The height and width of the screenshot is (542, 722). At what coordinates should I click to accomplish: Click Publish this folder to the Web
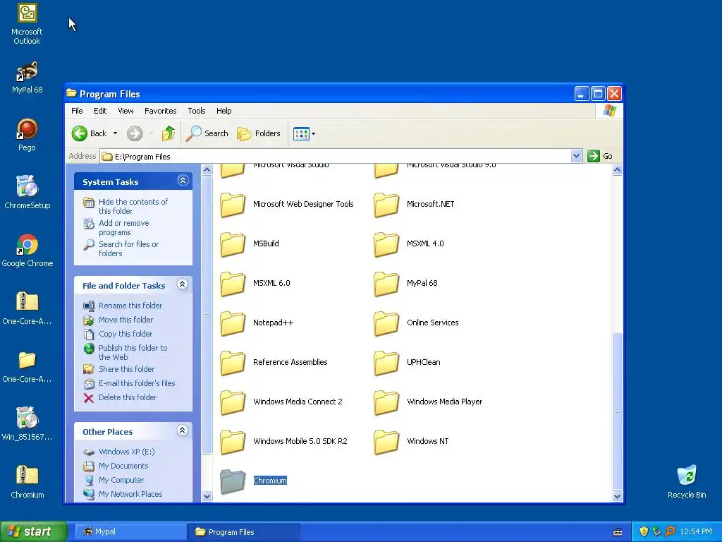pos(133,353)
